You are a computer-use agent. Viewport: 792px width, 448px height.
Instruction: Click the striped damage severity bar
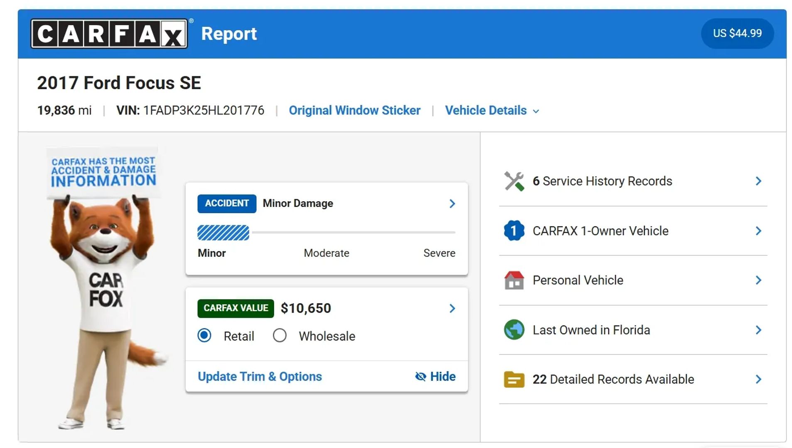click(223, 233)
